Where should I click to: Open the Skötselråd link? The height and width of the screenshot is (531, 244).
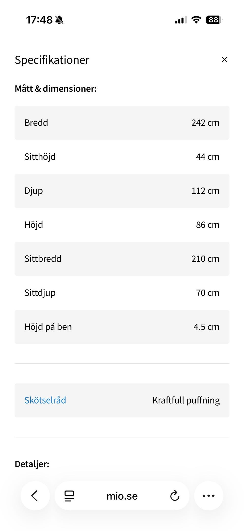pos(45,400)
